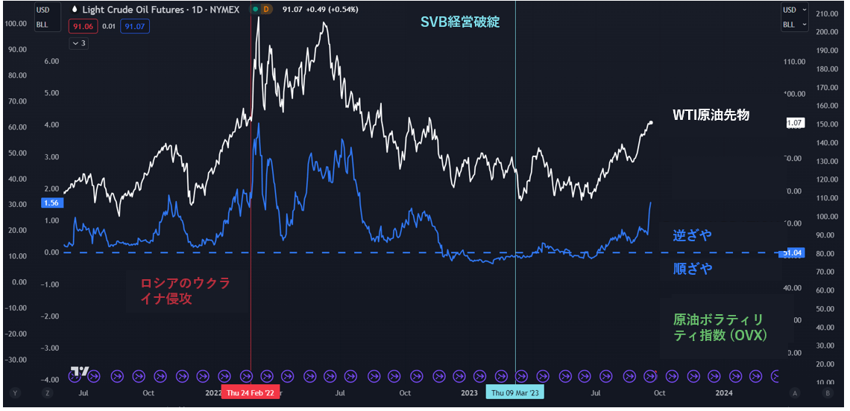Click the Y button in the bottom-left corner
The image size is (850, 411).
coord(15,392)
